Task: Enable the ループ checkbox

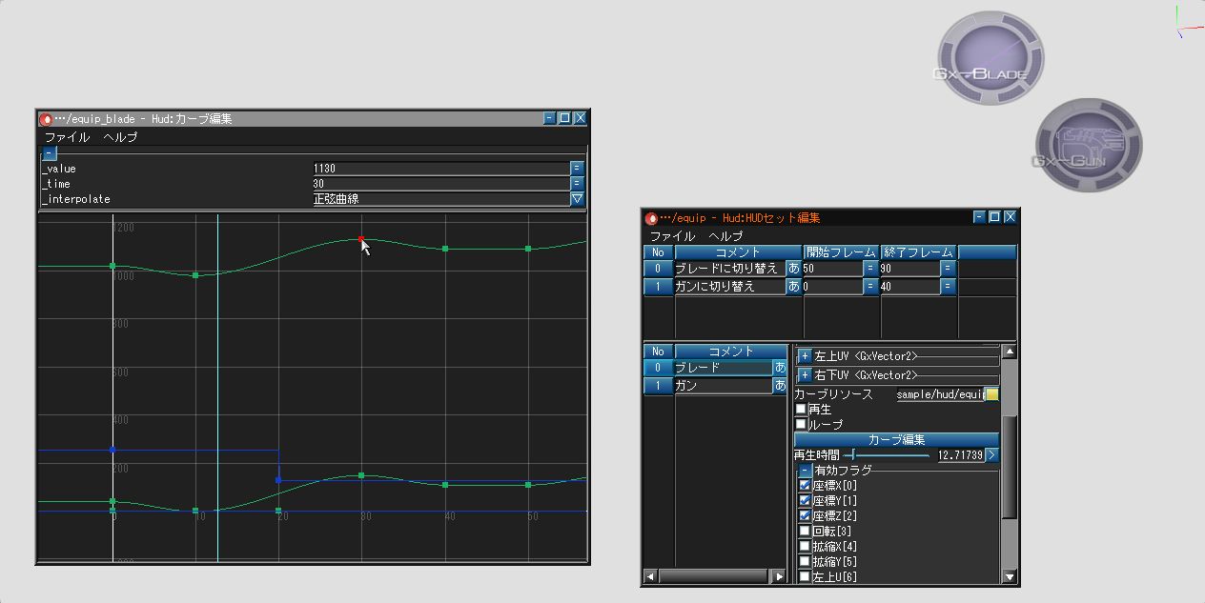Action: 801,424
